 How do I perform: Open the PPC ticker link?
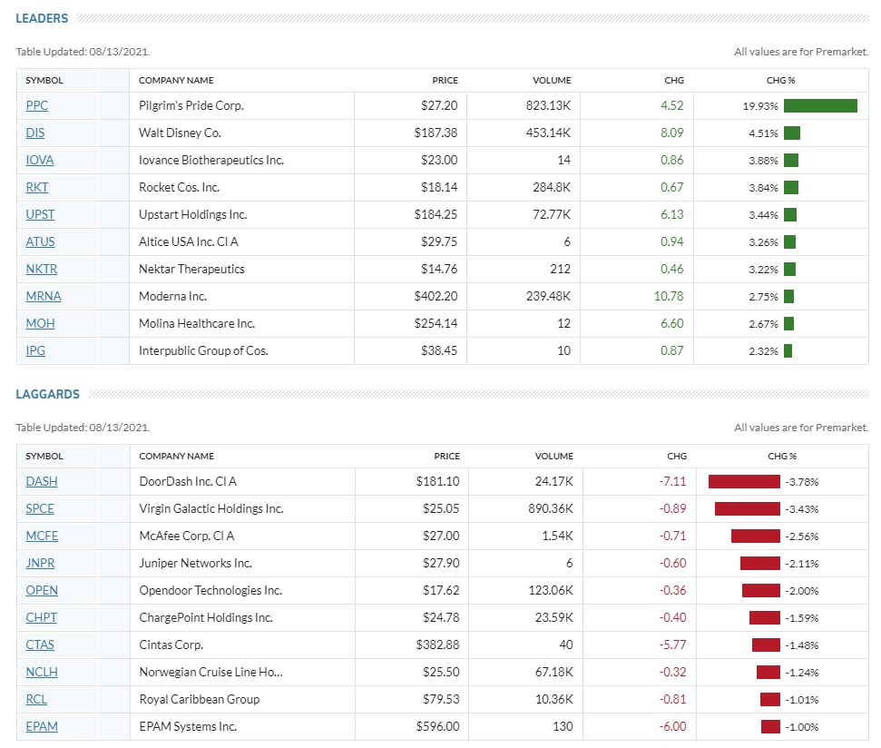(x=37, y=105)
